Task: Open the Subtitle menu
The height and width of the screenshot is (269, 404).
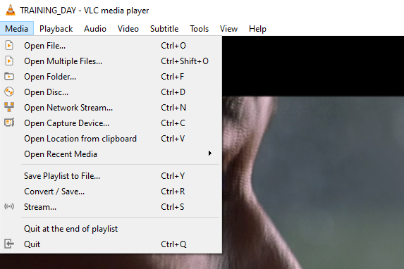Action: (164, 29)
